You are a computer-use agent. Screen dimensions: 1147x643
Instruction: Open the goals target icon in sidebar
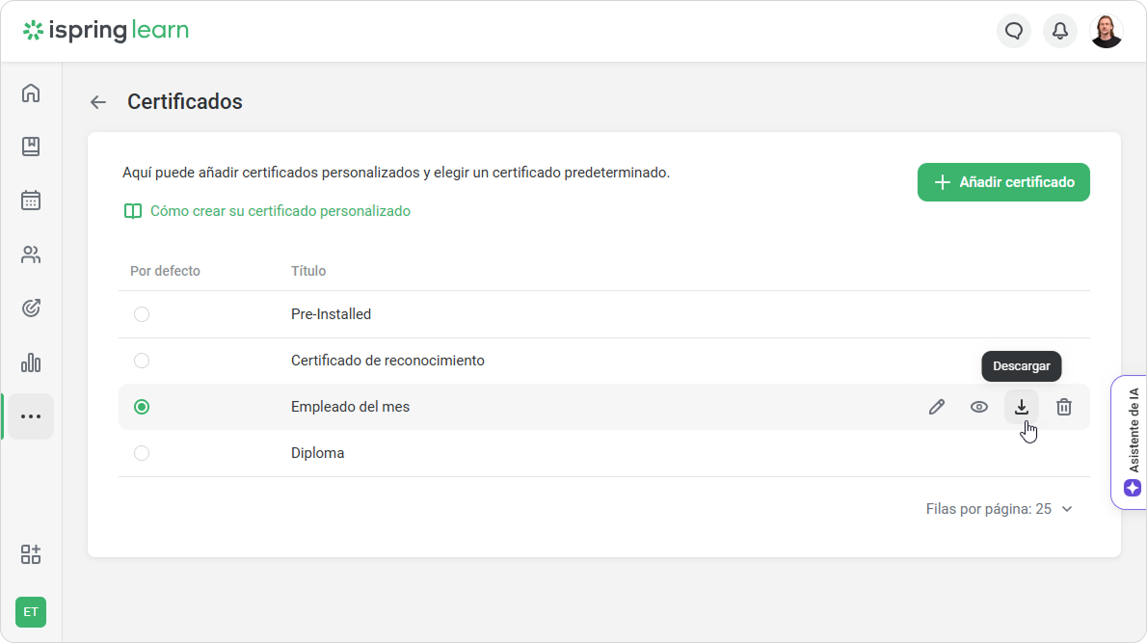click(x=31, y=308)
